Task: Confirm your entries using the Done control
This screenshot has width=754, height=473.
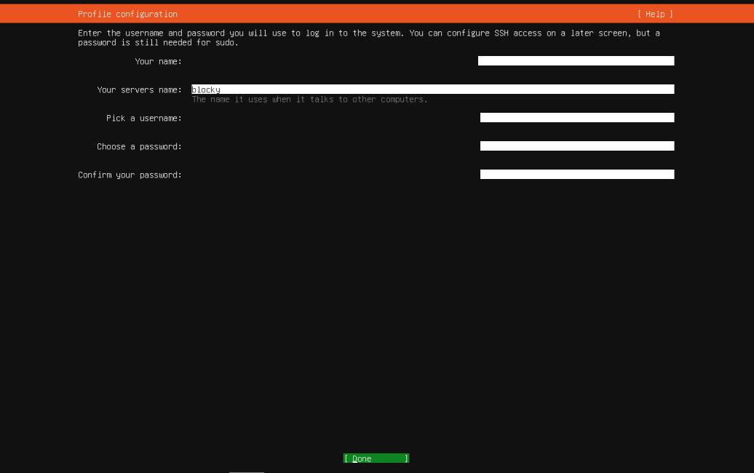Action: pyautogui.click(x=376, y=458)
